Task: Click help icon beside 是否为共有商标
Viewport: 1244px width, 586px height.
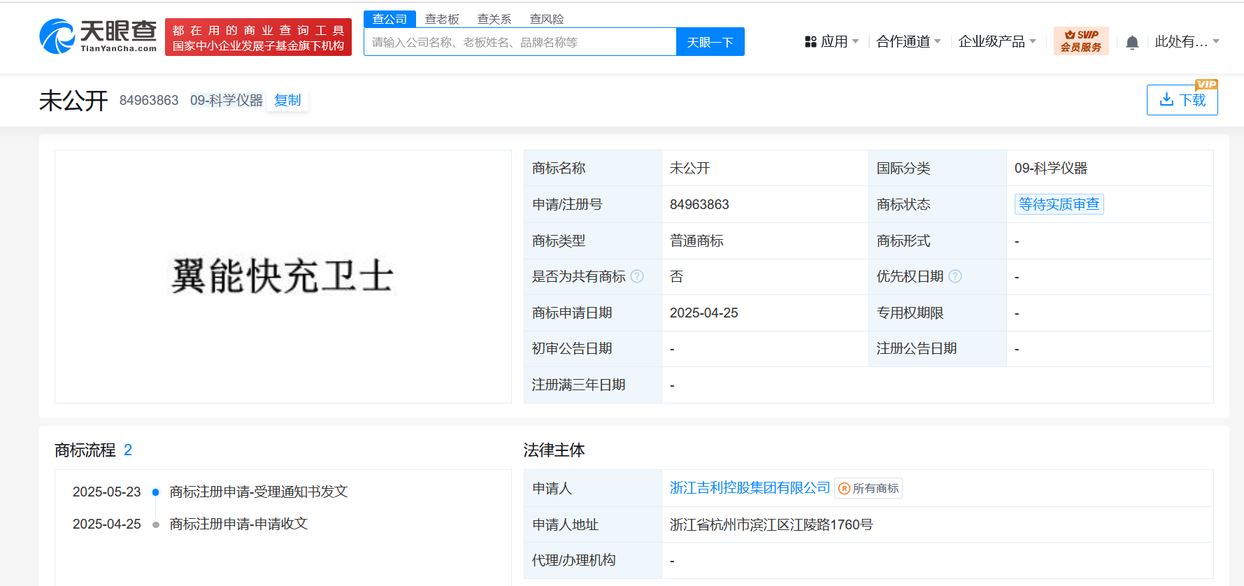Action: point(637,276)
